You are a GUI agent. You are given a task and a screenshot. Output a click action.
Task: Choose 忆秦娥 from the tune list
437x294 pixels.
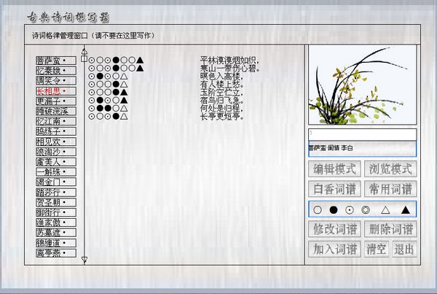click(x=56, y=70)
